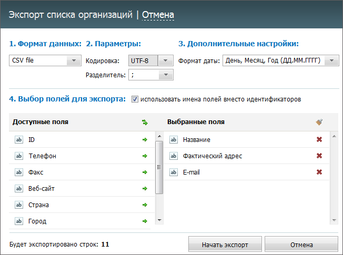Clear selected fields with the broom icon
The height and width of the screenshot is (255, 343).
click(x=319, y=122)
